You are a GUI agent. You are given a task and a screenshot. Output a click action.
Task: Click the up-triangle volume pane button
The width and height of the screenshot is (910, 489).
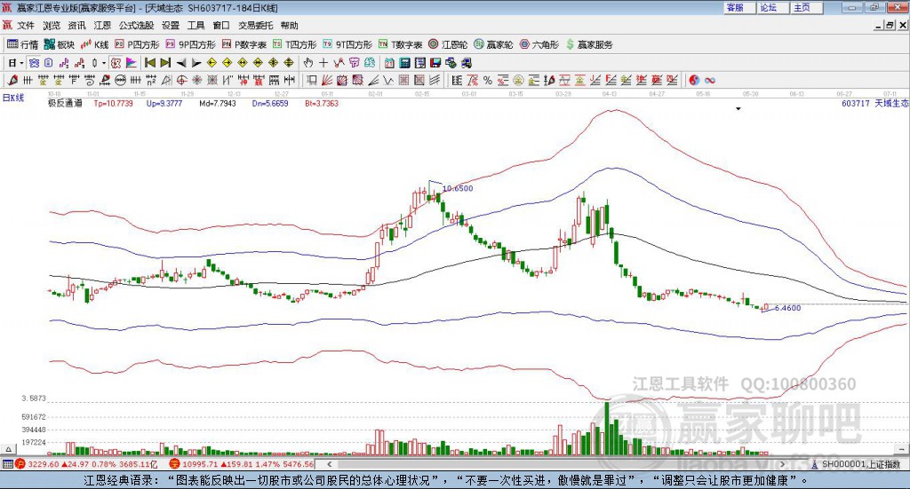(8, 449)
